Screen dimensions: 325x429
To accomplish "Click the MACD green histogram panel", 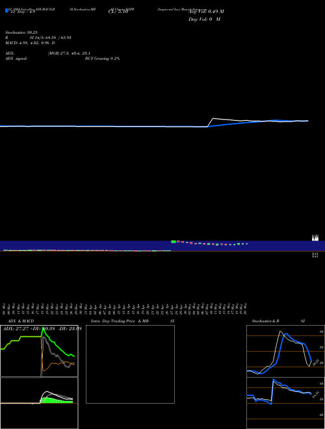I will (x=39, y=403).
